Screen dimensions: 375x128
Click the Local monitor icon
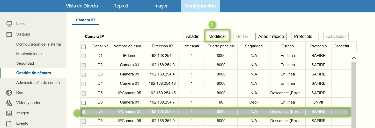click(9, 24)
